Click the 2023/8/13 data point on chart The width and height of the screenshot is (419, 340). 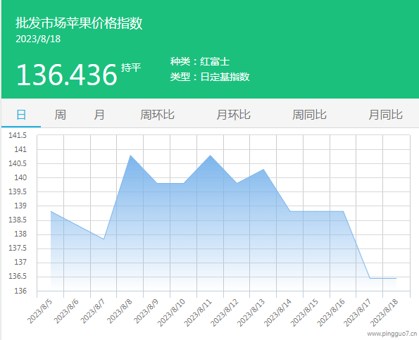pyautogui.click(x=263, y=169)
